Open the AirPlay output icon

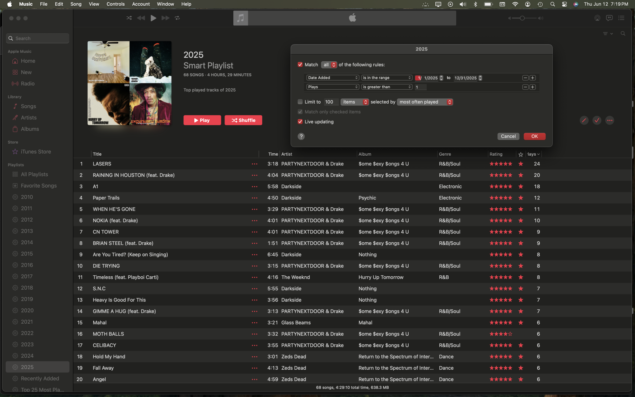597,18
